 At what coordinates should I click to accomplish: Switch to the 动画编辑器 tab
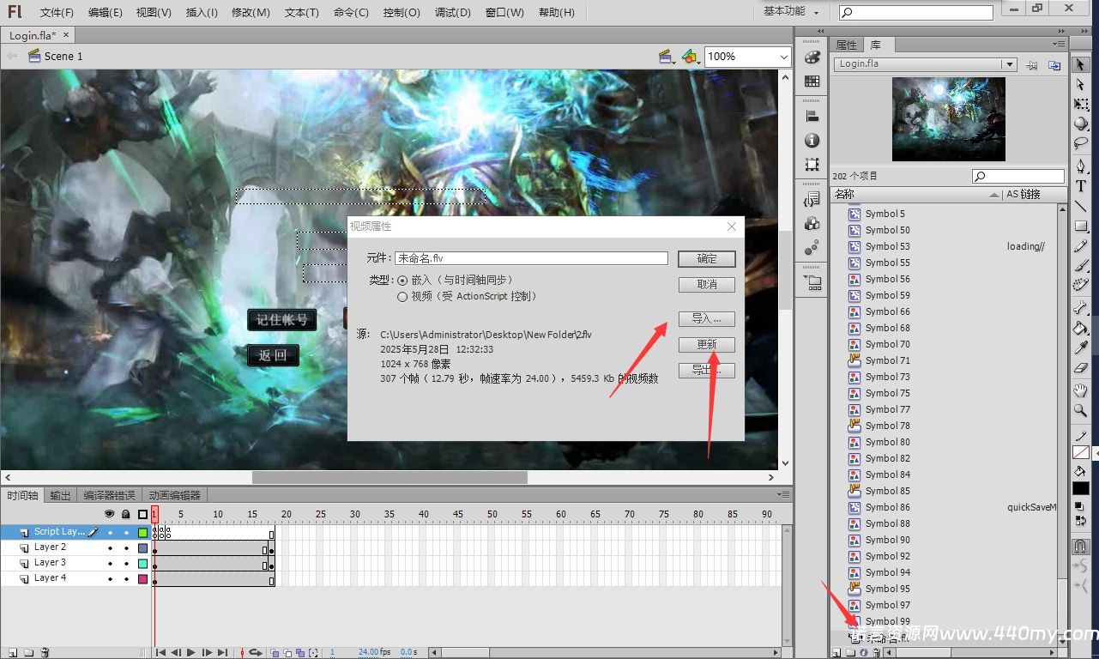[174, 495]
